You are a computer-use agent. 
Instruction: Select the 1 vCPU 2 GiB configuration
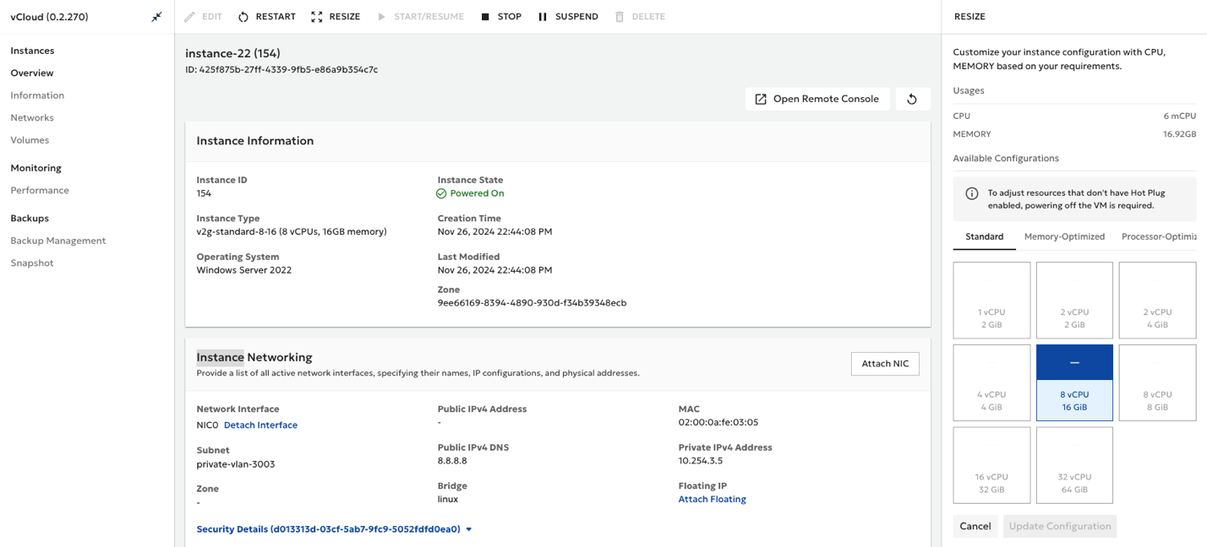(991, 300)
